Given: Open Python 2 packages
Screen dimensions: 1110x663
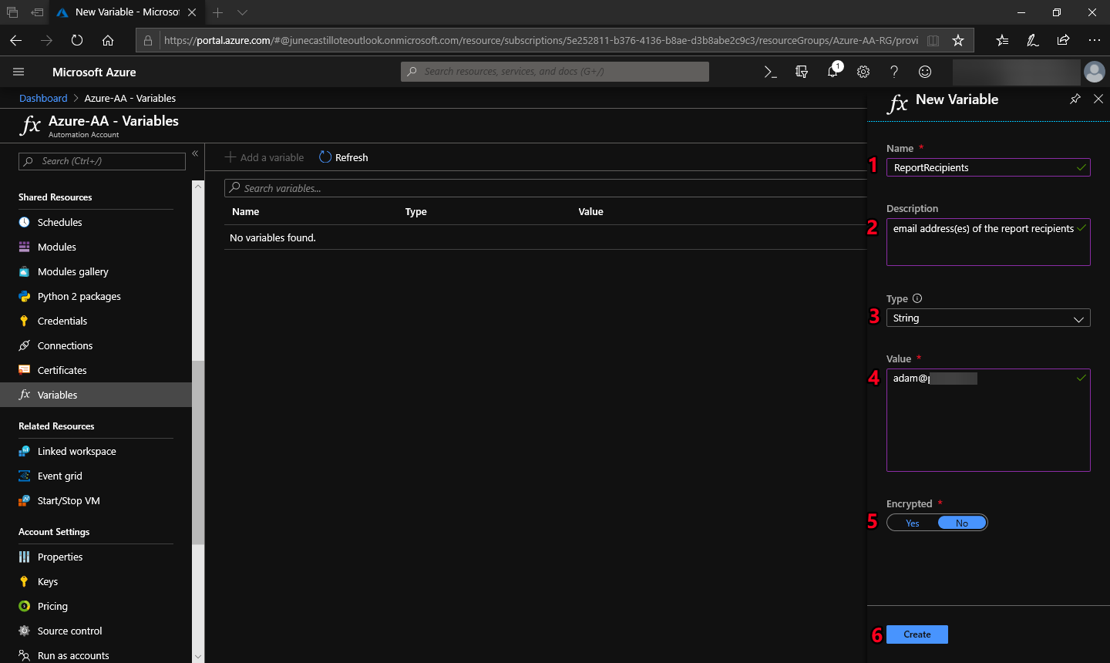Looking at the screenshot, I should tap(79, 296).
